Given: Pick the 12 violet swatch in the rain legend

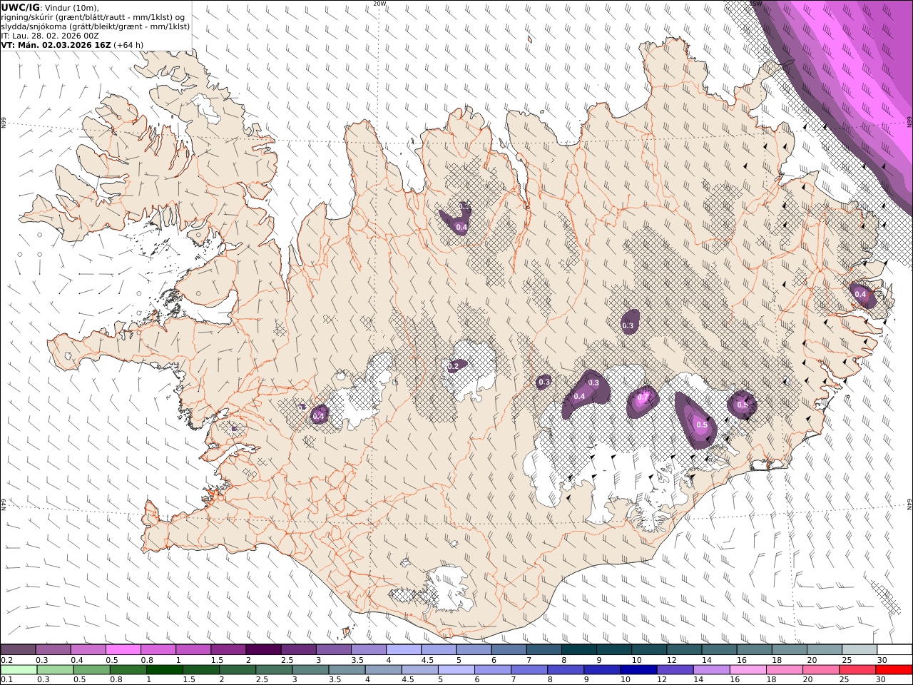Looking at the screenshot, I should [x=675, y=670].
